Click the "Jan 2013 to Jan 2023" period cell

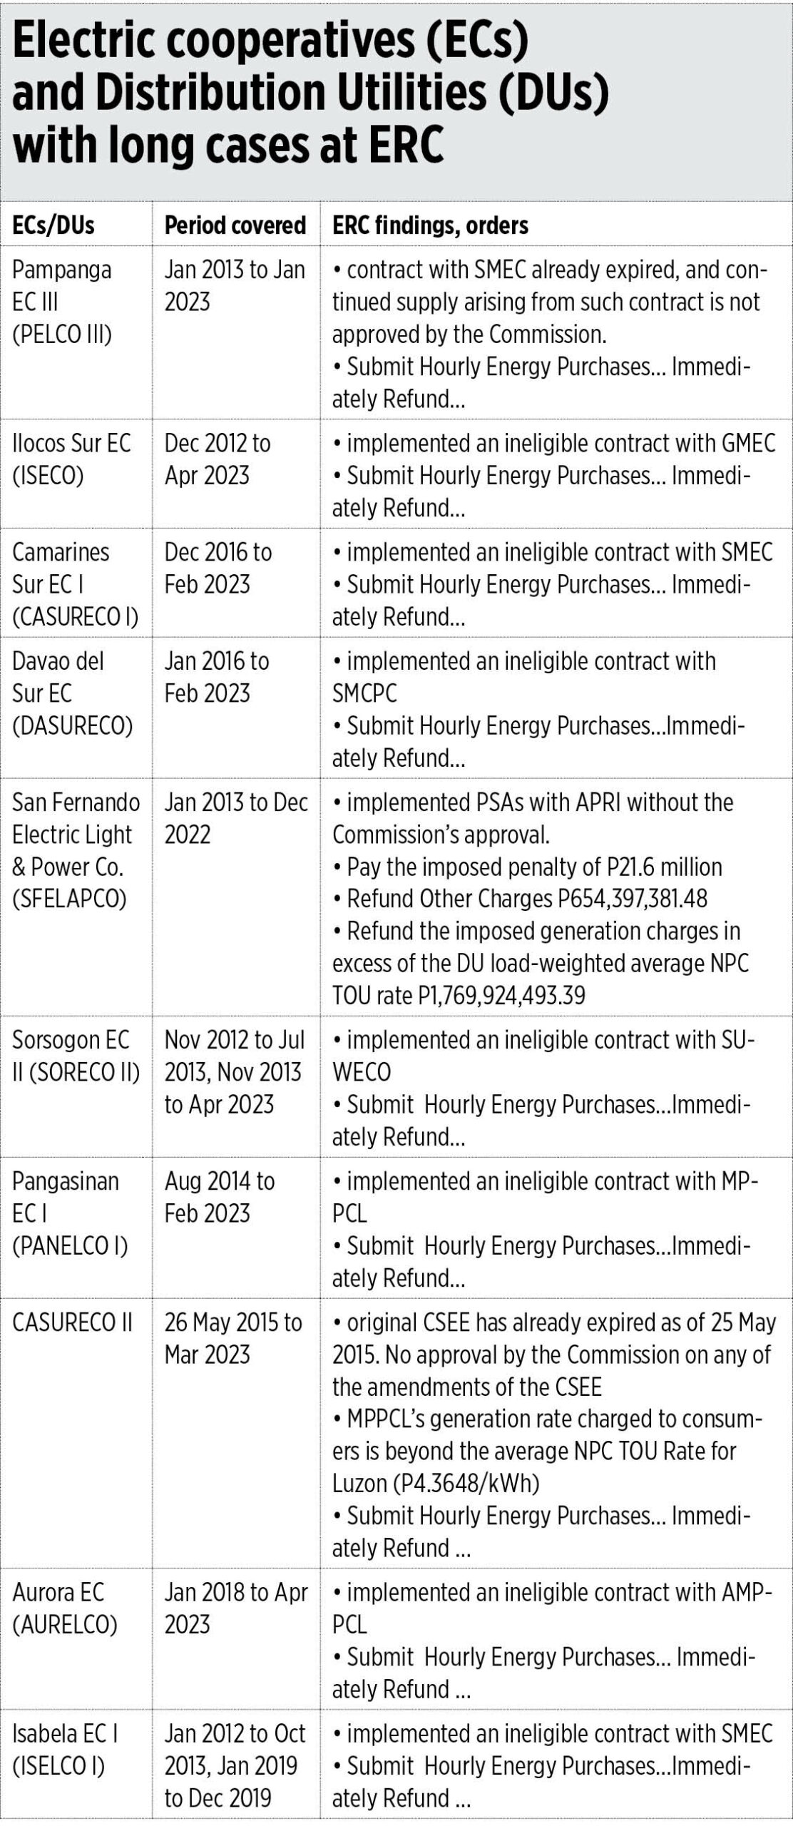tap(234, 285)
